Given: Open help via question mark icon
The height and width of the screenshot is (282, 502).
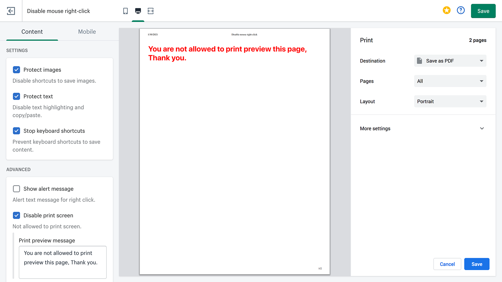Looking at the screenshot, I should point(461,10).
